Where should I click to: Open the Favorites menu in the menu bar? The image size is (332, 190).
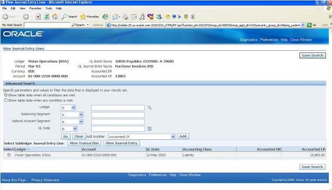[x=35, y=8]
